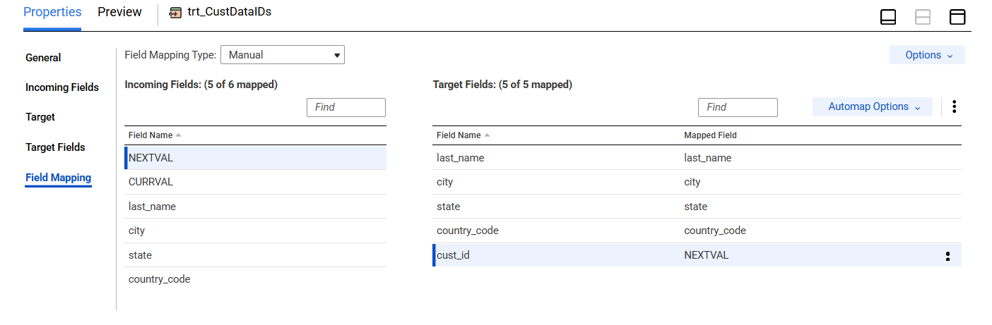The width and height of the screenshot is (992, 325).
Task: Select the split panel layout icon
Action: point(923,17)
